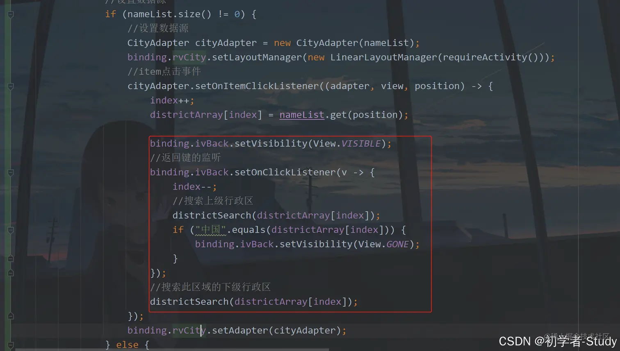Click the setOnItemClickListener method name
This screenshot has width=620, height=351.
257,86
